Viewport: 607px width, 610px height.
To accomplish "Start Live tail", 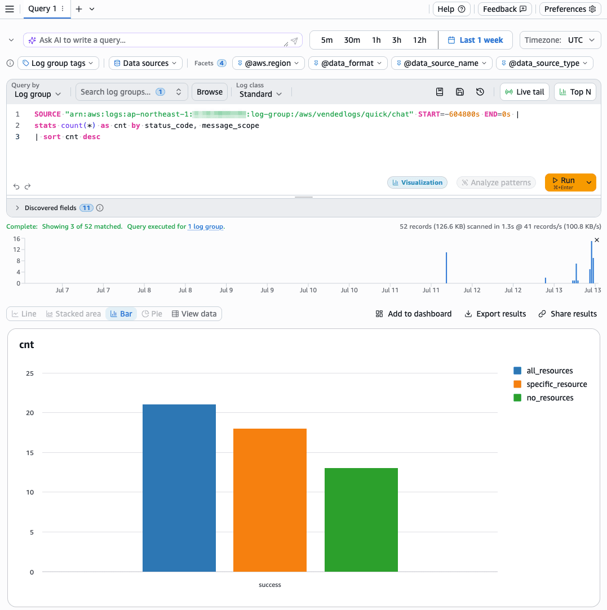I will pos(525,92).
